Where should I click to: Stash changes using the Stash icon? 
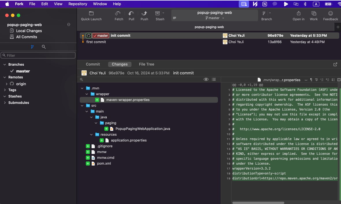158,14
